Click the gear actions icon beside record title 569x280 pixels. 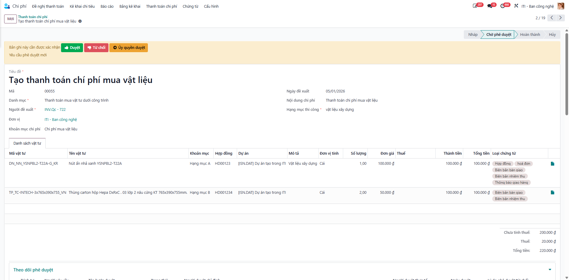[80, 21]
